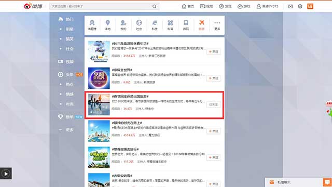Click the search magnifier icon
This screenshot has width=332, height=187.
[x=155, y=6]
